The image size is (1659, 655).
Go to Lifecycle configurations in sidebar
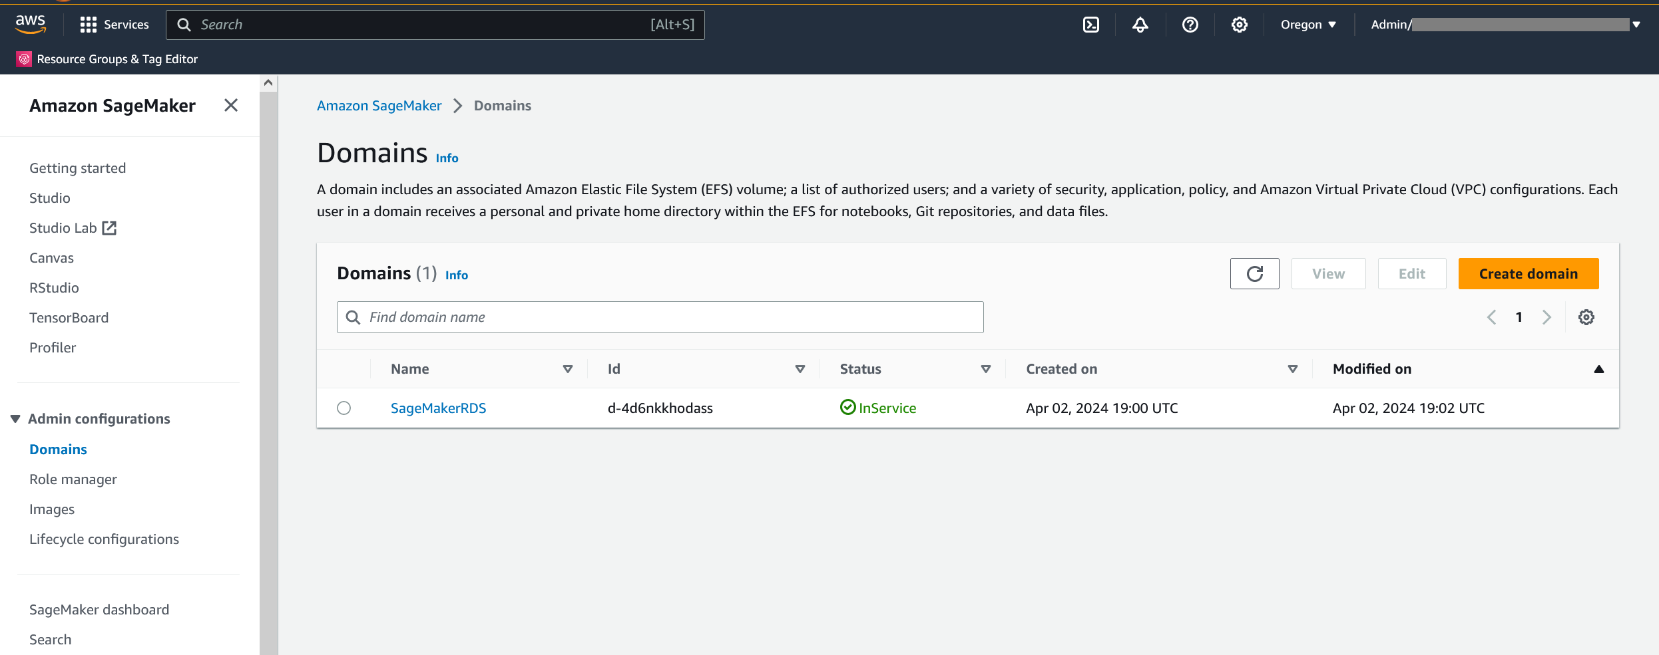104,539
